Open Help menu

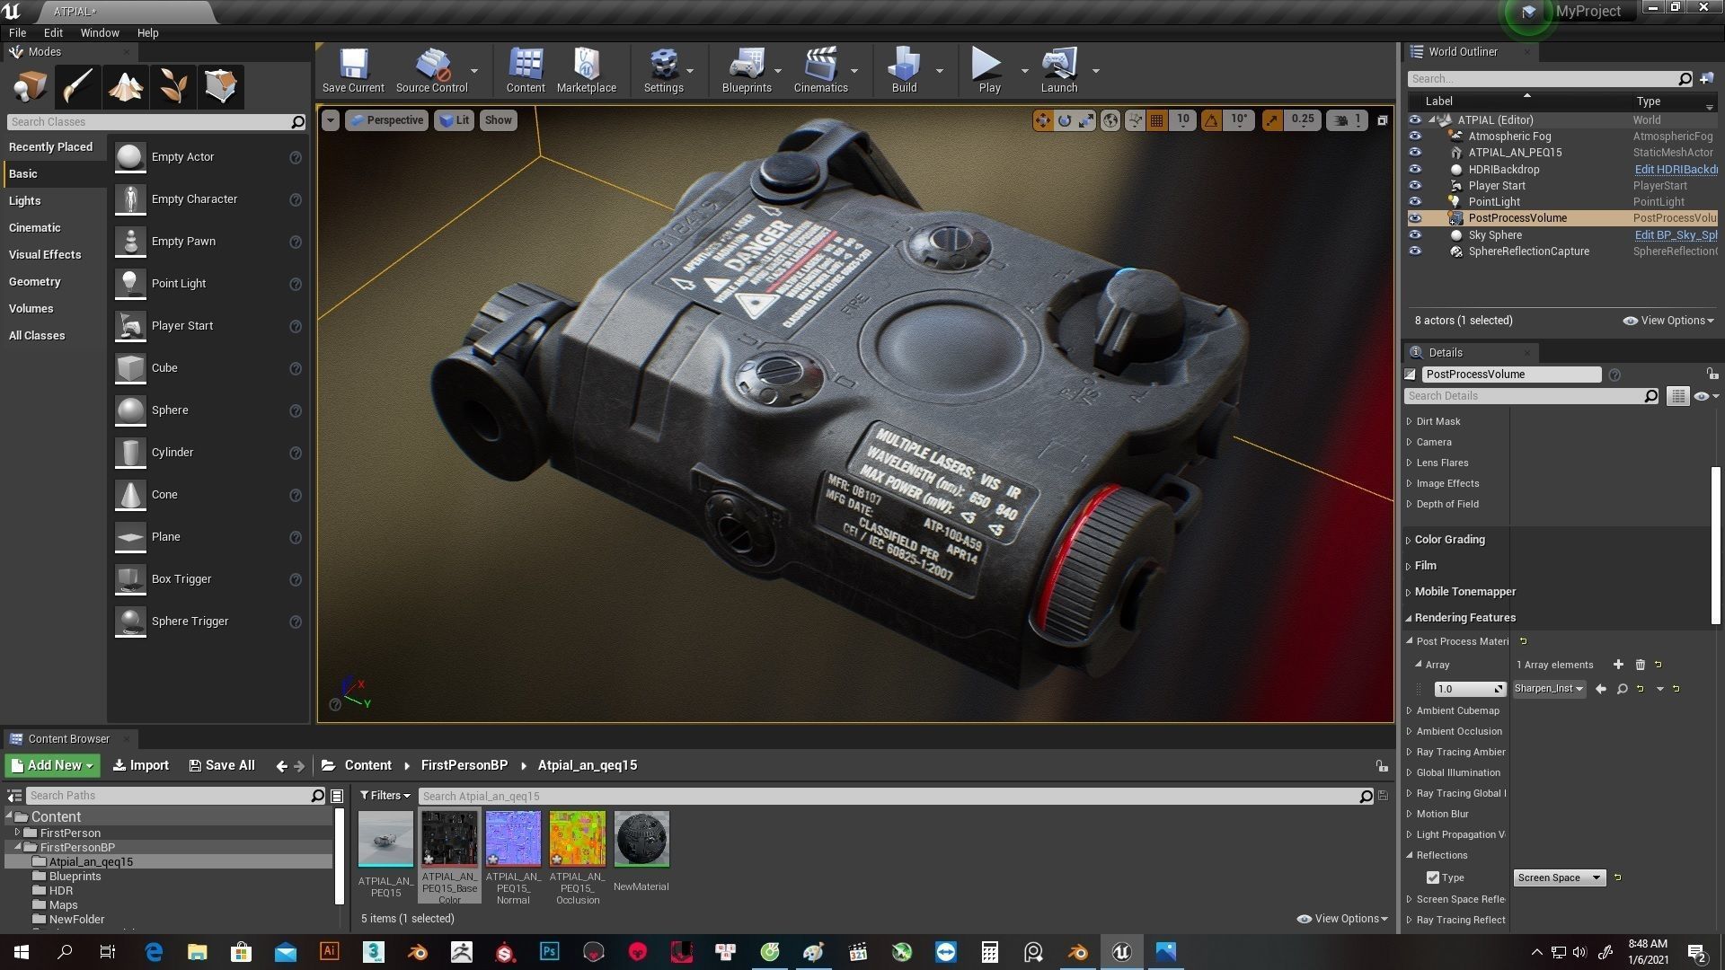coord(147,32)
